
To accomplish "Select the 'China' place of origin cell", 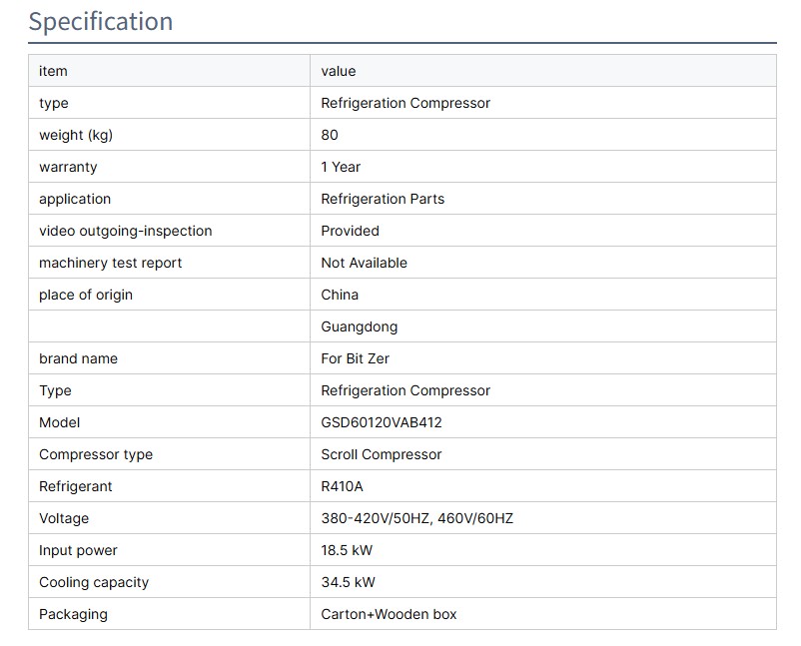I will 340,295.
